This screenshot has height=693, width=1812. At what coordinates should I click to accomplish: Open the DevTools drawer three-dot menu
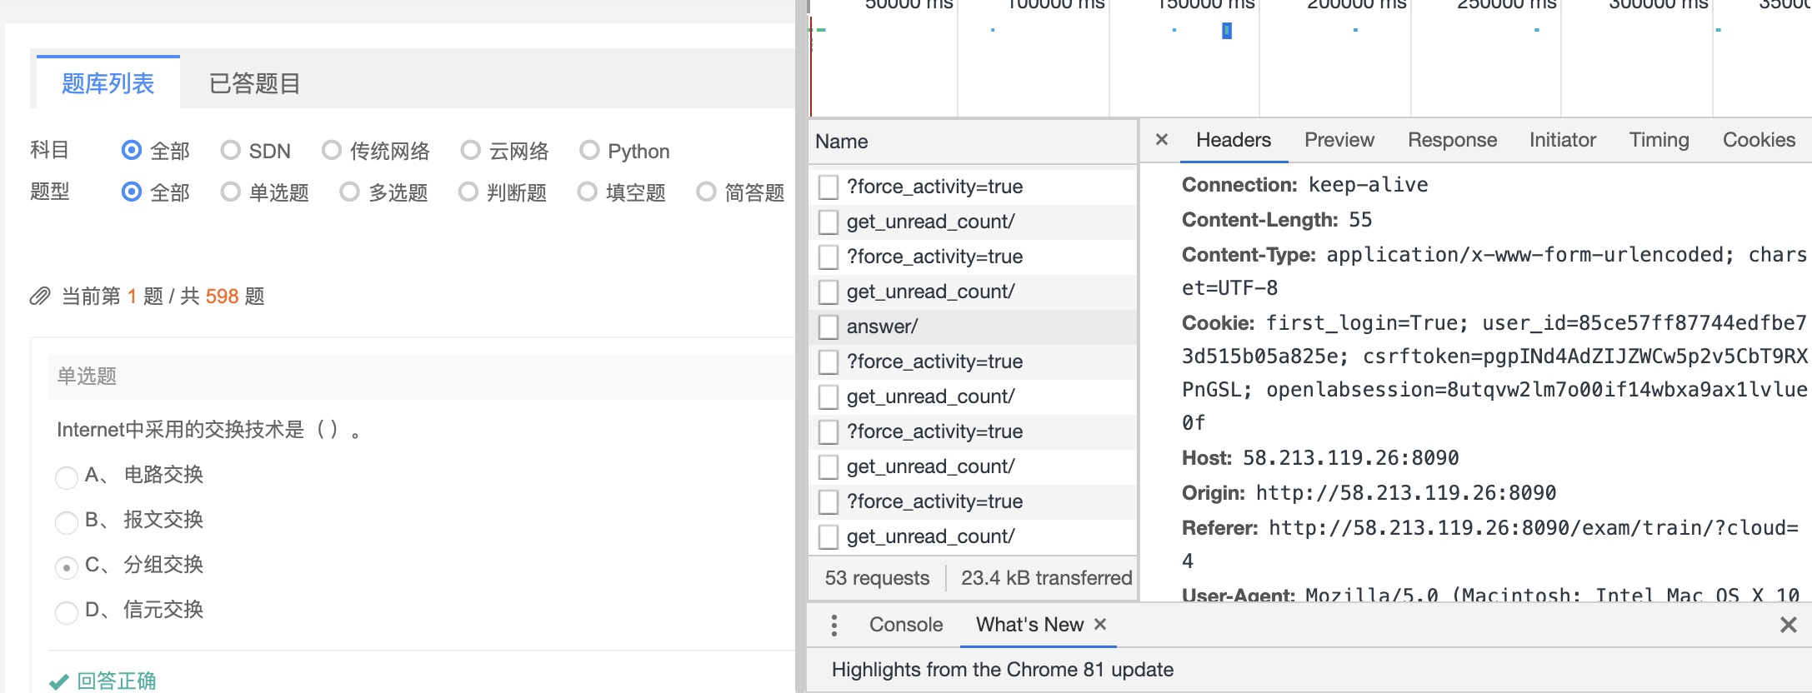tap(834, 625)
